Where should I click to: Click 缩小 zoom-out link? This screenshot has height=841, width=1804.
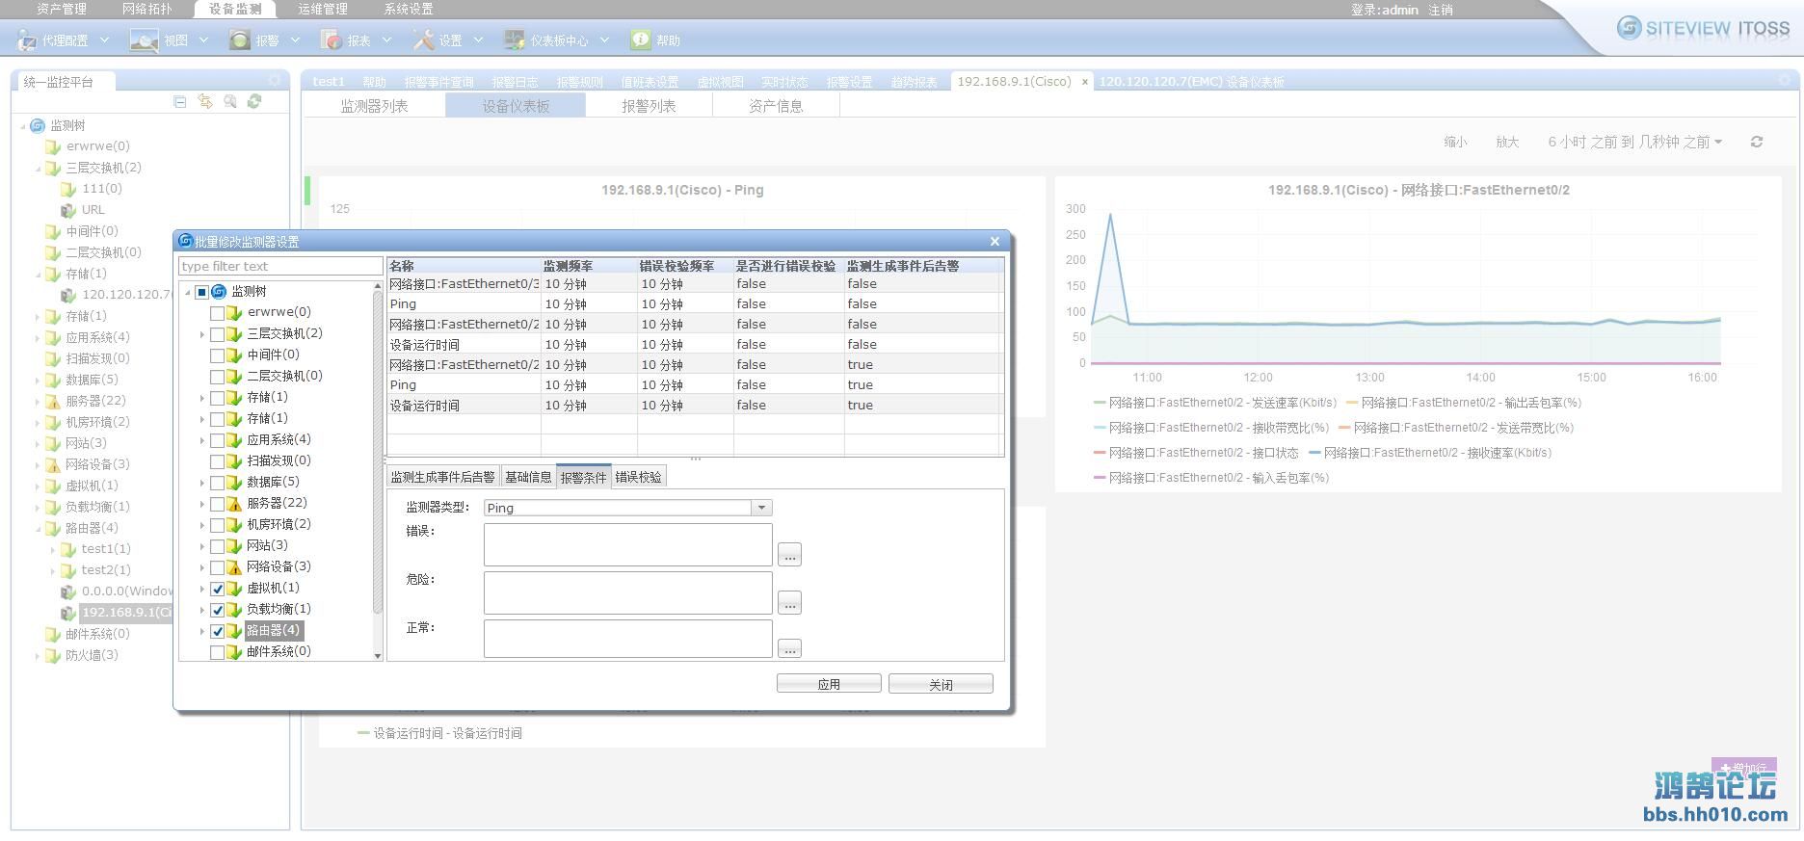(1455, 142)
